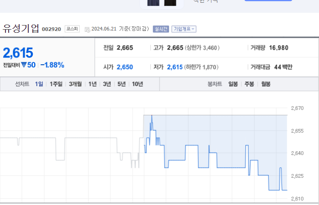Click the 2,610 axis label

(x=297, y=199)
